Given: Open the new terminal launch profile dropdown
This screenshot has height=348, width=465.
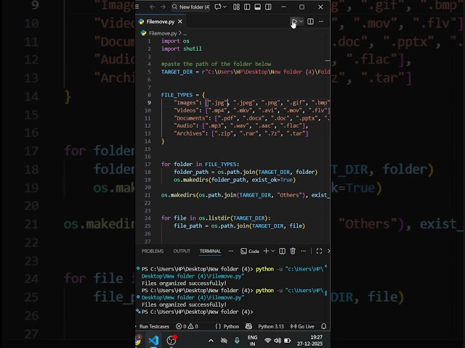Looking at the screenshot, I should 273,251.
